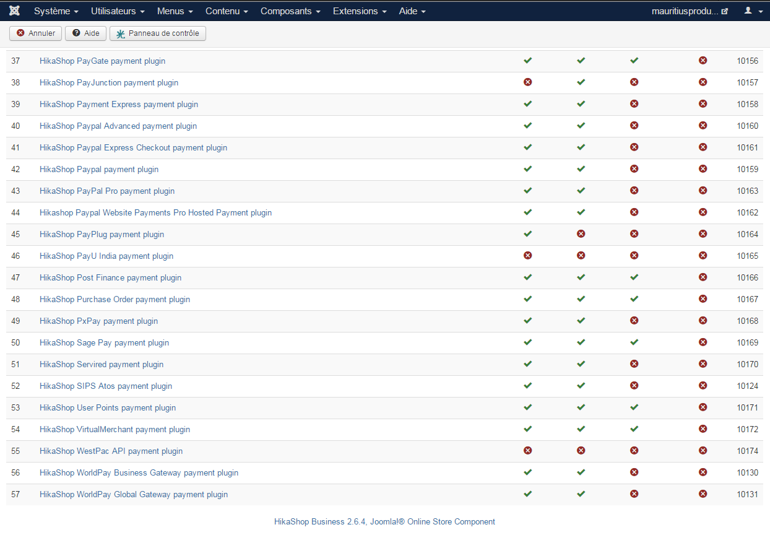Click the second-column red X for PayPlug

(581, 234)
